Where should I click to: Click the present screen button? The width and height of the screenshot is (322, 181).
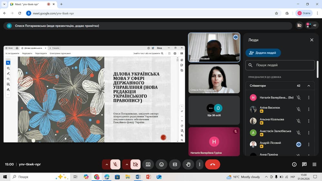[x=148, y=164]
